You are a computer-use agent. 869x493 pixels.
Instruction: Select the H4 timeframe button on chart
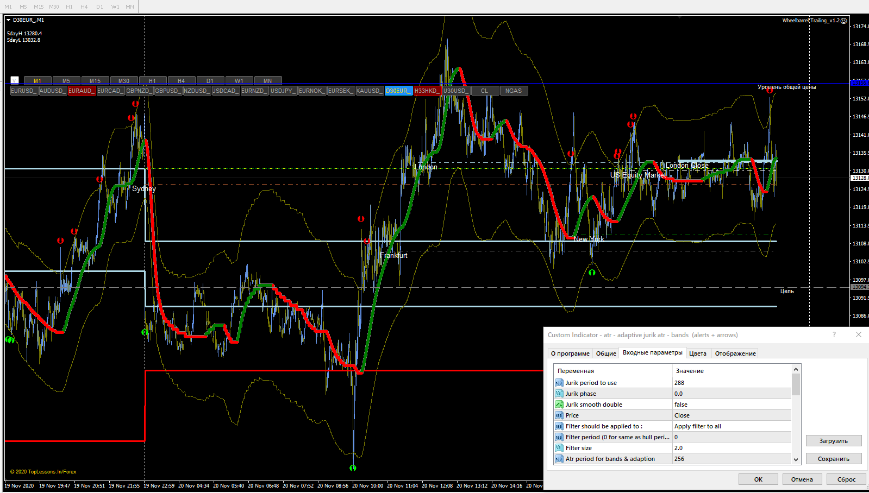181,81
